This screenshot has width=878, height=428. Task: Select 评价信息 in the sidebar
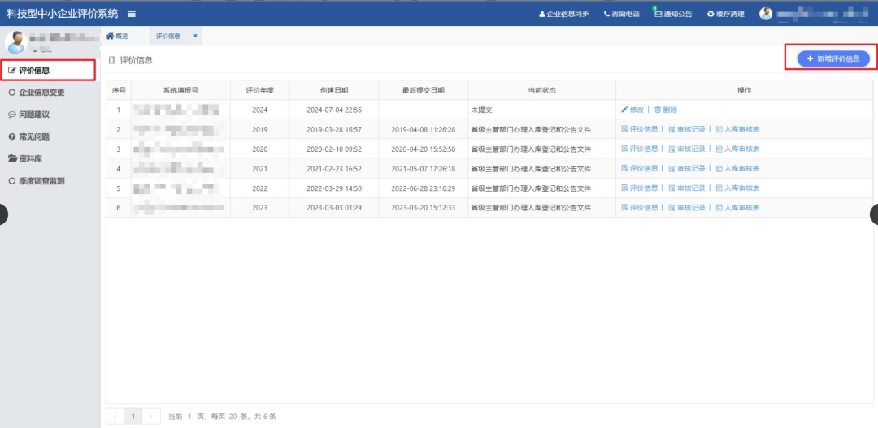[47, 70]
